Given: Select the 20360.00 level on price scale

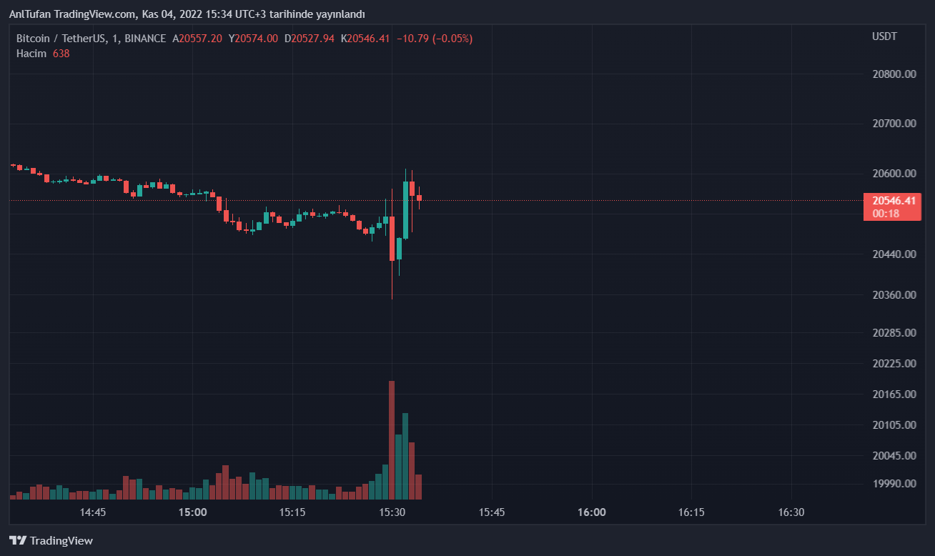Looking at the screenshot, I should pyautogui.click(x=894, y=294).
